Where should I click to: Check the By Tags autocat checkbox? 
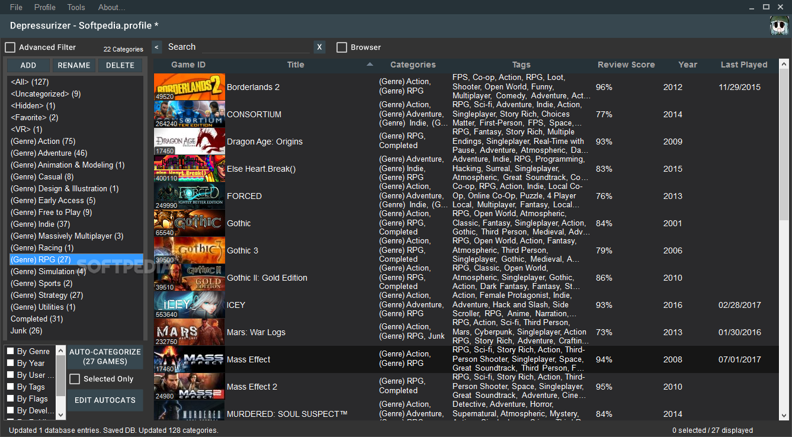10,387
